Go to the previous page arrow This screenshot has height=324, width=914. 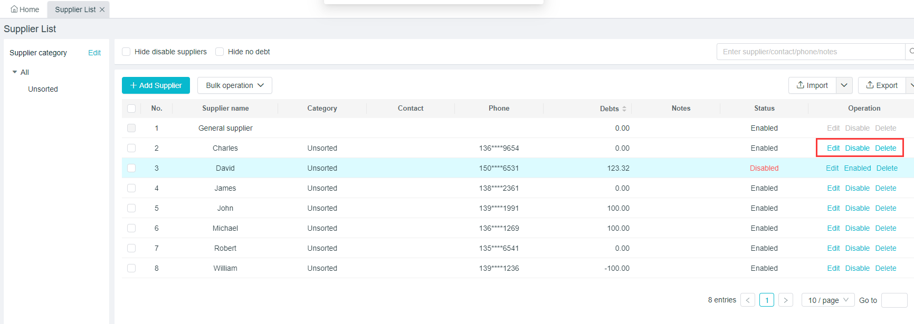pos(747,300)
